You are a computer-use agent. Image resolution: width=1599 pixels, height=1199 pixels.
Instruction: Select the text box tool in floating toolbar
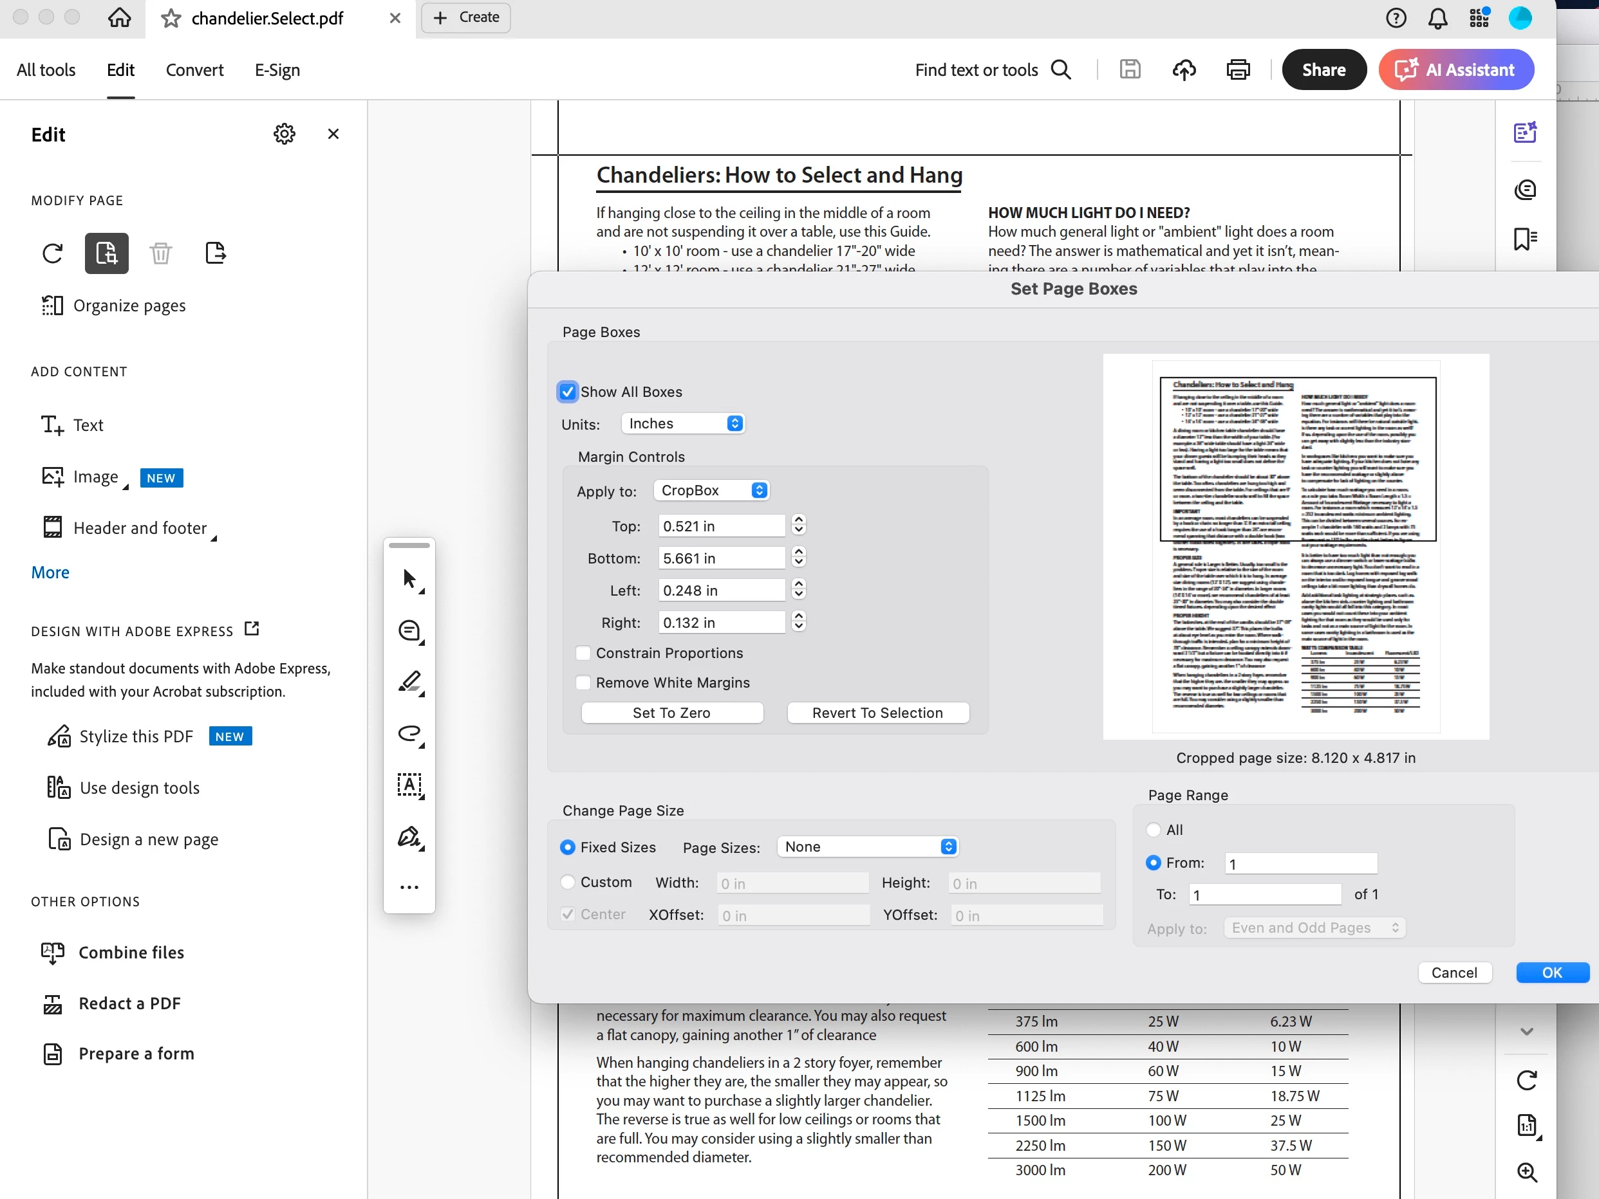point(410,784)
